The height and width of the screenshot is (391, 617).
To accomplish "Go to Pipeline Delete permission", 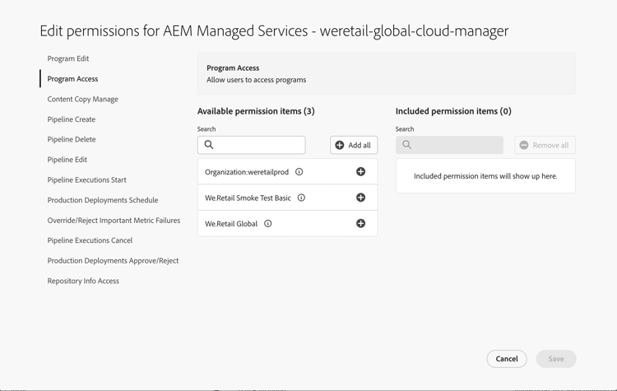I will click(x=72, y=139).
